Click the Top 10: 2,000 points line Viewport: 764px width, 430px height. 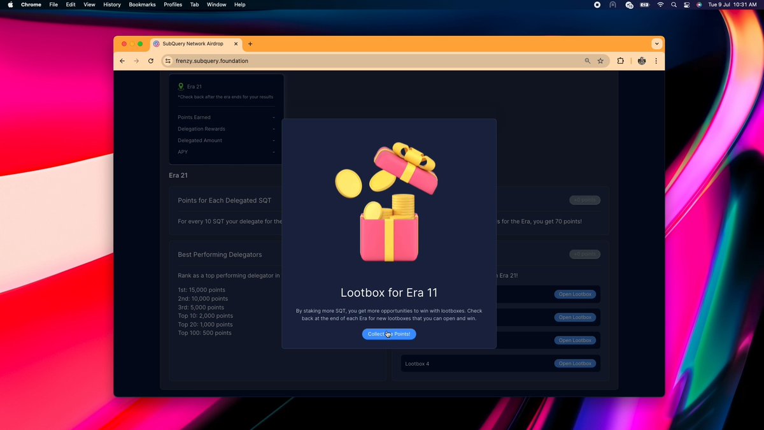point(205,316)
